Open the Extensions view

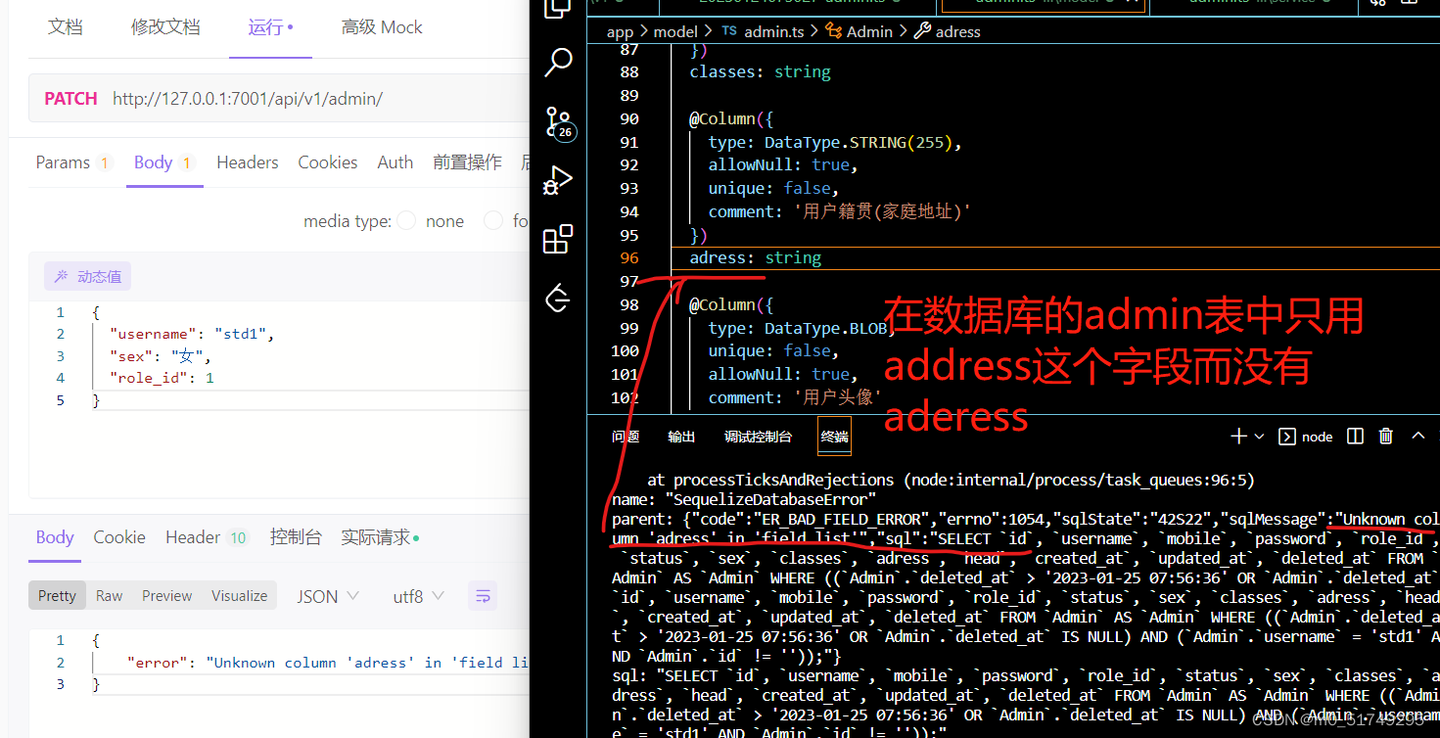pyautogui.click(x=558, y=239)
